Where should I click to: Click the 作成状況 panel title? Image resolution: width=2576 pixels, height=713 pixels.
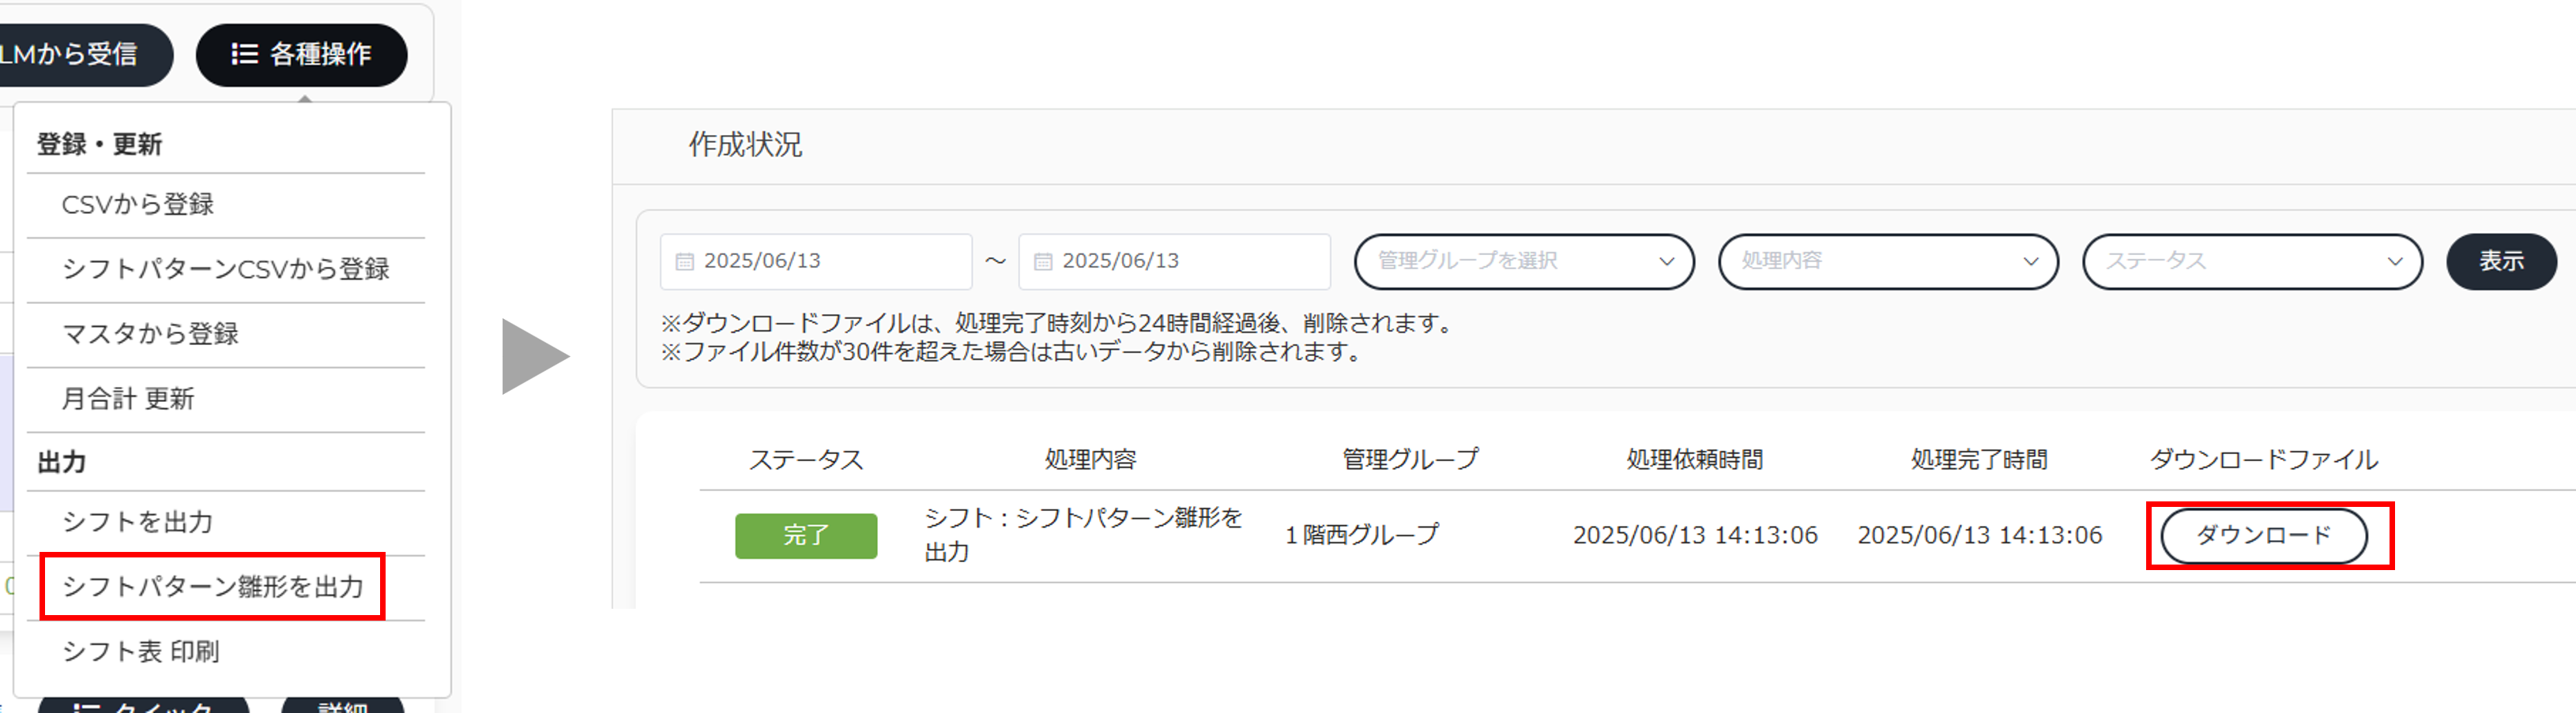pos(745,146)
